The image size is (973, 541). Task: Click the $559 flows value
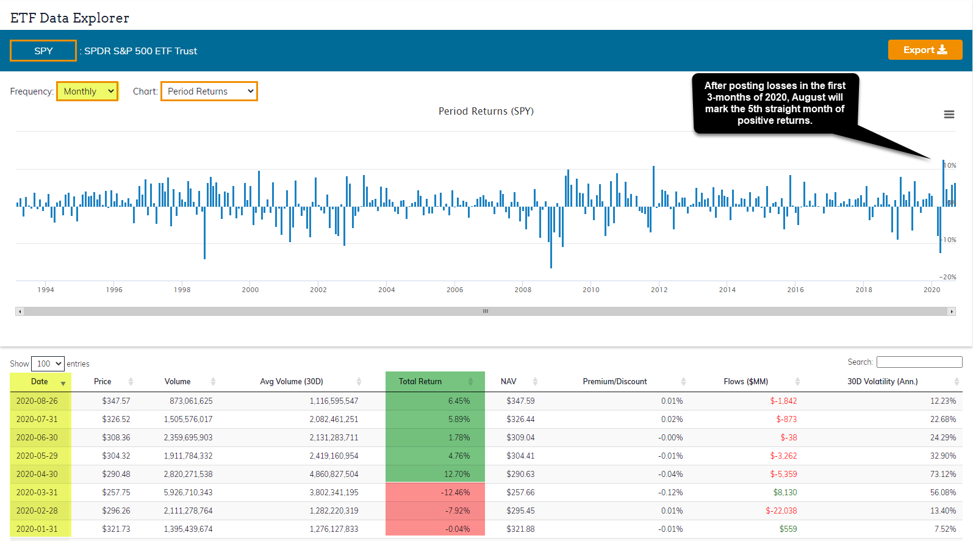[x=788, y=529]
